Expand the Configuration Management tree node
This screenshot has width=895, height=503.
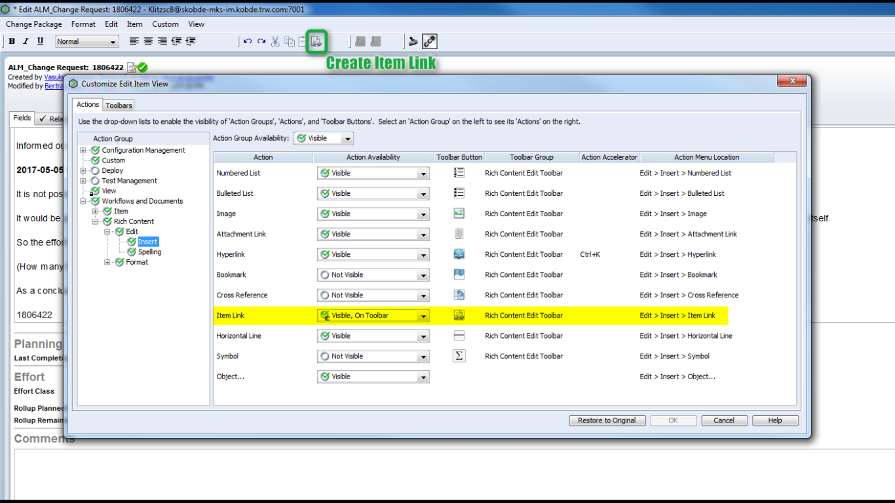click(83, 151)
